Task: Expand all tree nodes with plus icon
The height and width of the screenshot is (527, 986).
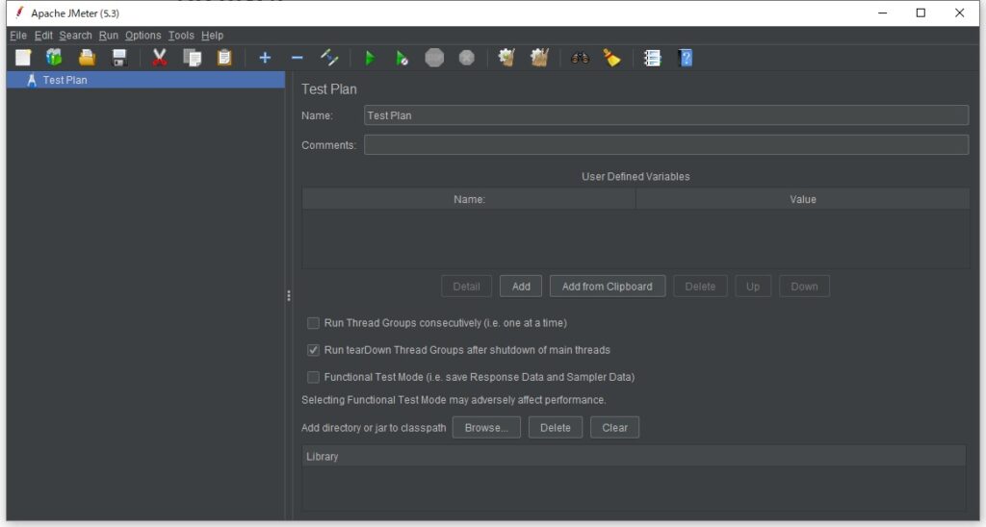Action: click(265, 58)
